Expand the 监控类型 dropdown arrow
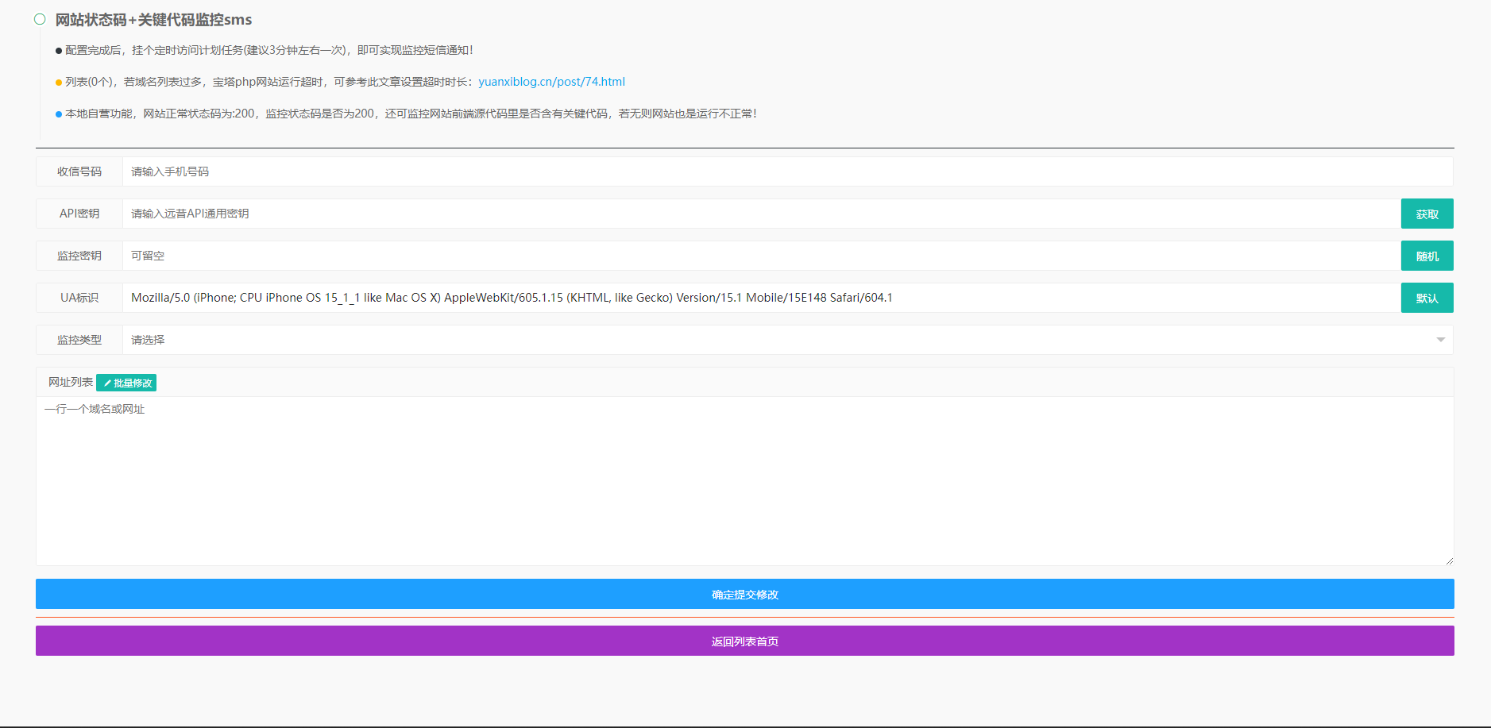The width and height of the screenshot is (1491, 728). pyautogui.click(x=1440, y=340)
